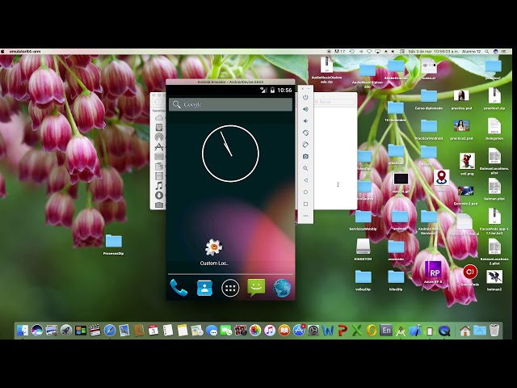517x388 pixels.
Task: Select the KINGSTON drive on desktop
Action: coord(363,250)
